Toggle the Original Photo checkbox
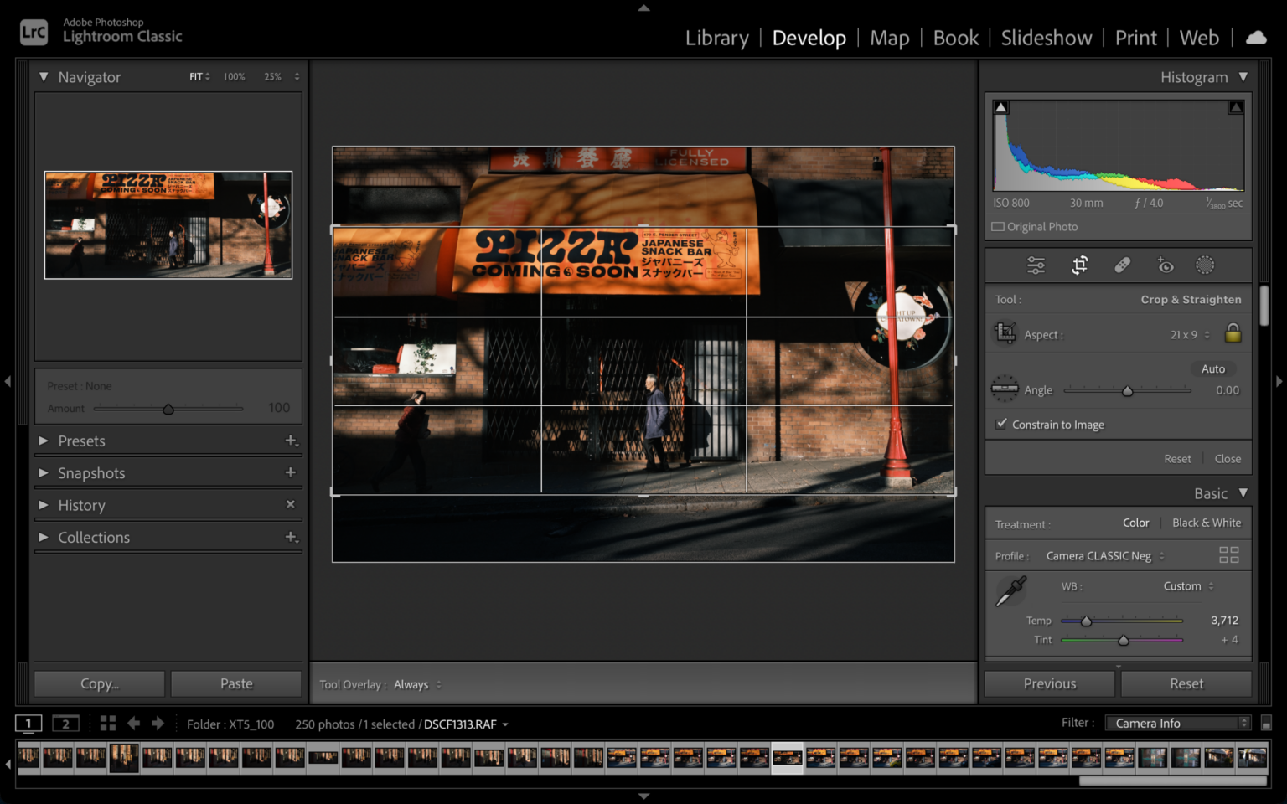The image size is (1287, 804). pos(998,226)
